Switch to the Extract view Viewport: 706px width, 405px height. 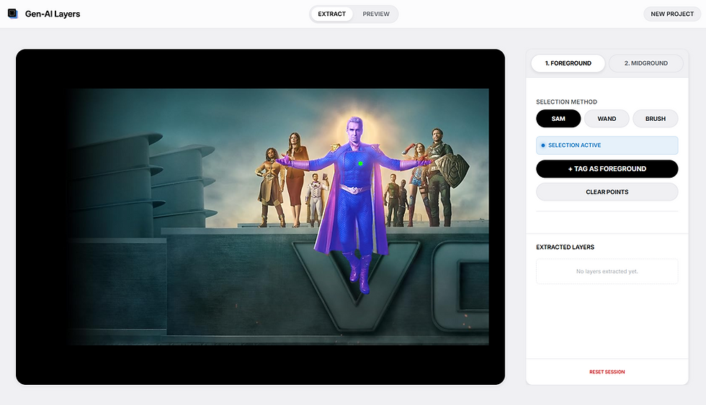click(x=332, y=14)
